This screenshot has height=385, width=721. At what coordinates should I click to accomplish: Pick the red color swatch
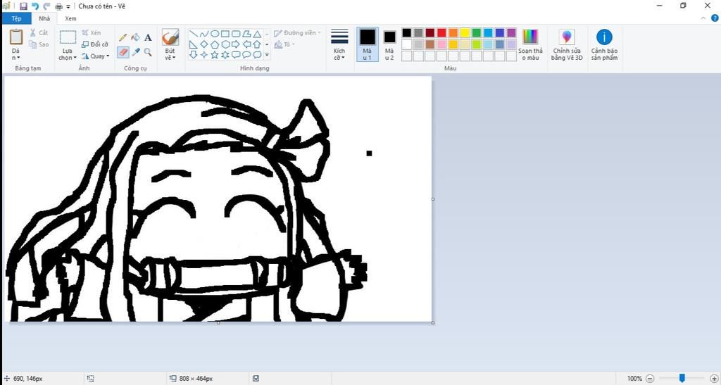click(x=441, y=32)
